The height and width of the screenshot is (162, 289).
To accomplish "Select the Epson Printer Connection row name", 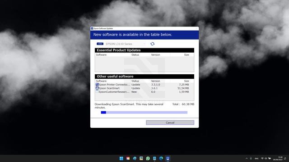I will pos(114,85).
